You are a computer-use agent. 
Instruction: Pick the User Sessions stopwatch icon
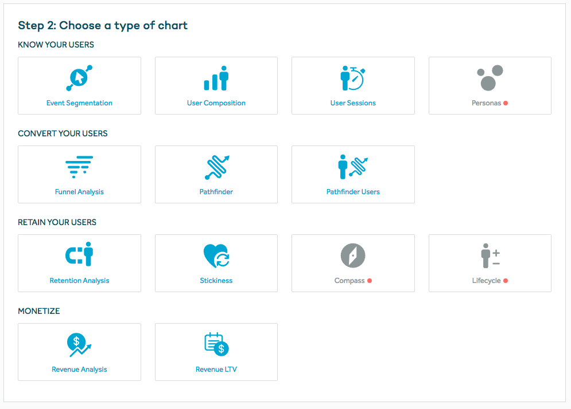[x=352, y=78]
